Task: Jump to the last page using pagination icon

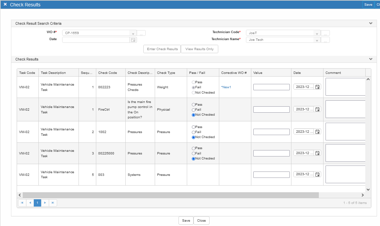Action: (53, 203)
